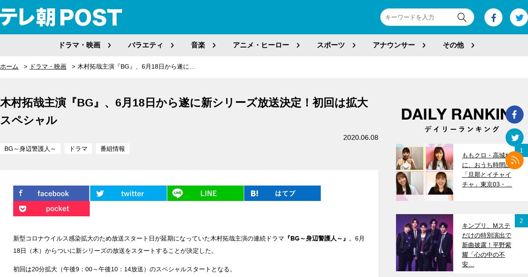
Task: Go to テレ朝POST logo home
Action: click(61, 18)
